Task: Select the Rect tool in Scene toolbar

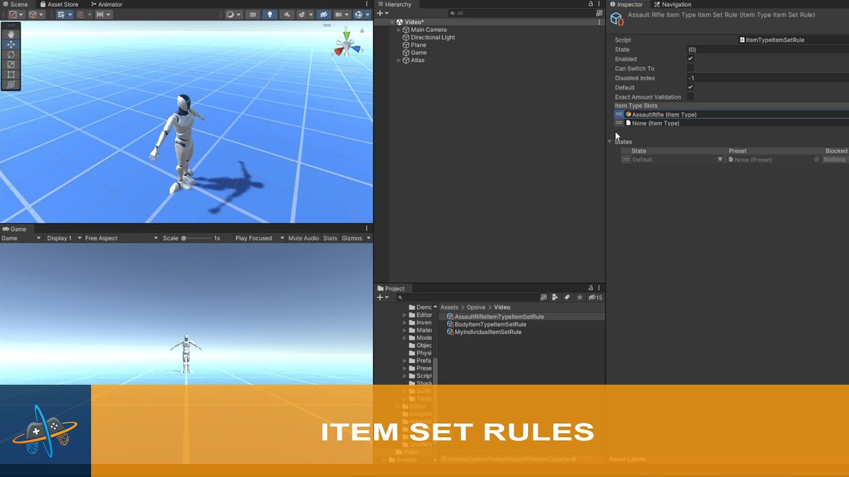Action: click(11, 74)
